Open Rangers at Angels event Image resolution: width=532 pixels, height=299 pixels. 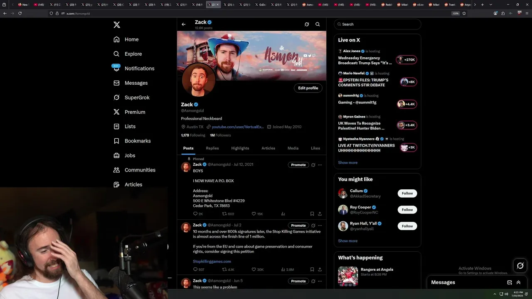pos(377,276)
